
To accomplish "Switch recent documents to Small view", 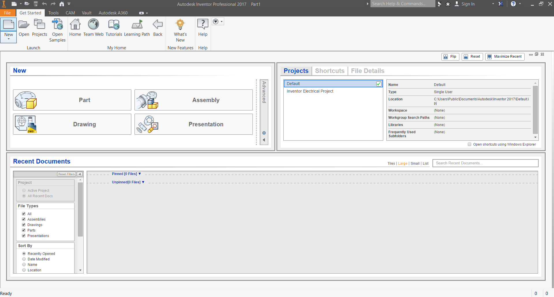I will (415, 163).
